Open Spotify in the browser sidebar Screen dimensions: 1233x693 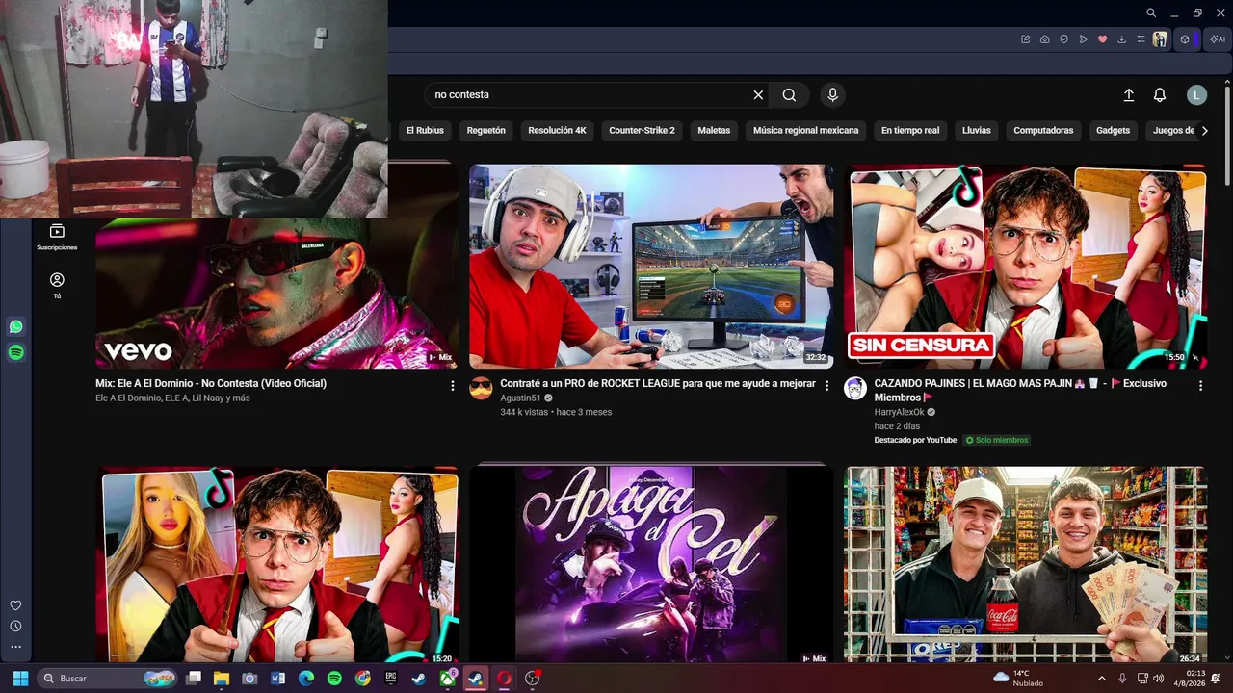pos(16,353)
